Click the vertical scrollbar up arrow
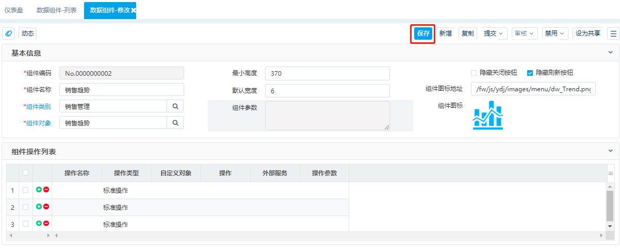 tap(610, 186)
